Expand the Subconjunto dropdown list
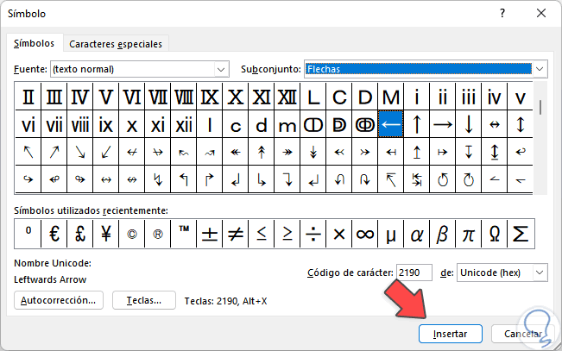Image resolution: width=562 pixels, height=351 pixels. click(x=540, y=68)
